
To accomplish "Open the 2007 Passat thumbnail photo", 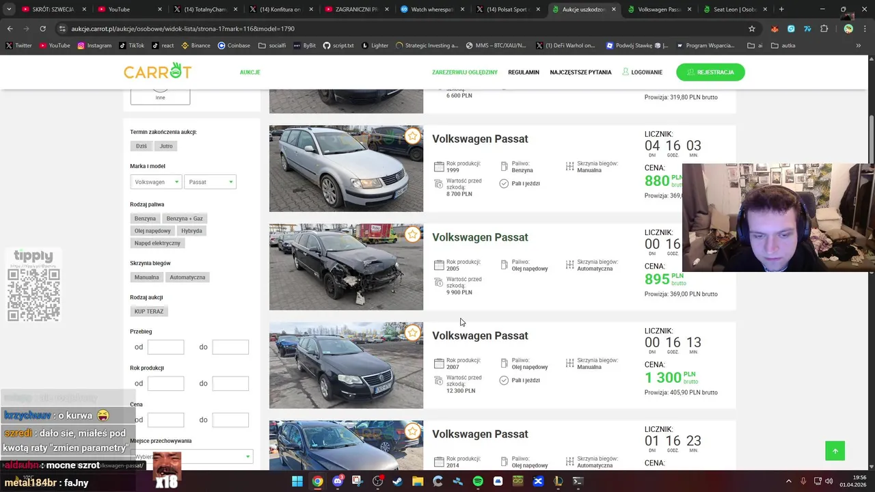I will point(346,366).
